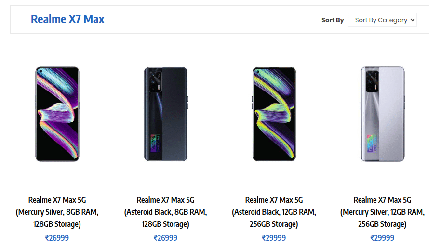This screenshot has width=441, height=248.
Task: Click the Sort By label
Action: pyautogui.click(x=333, y=20)
